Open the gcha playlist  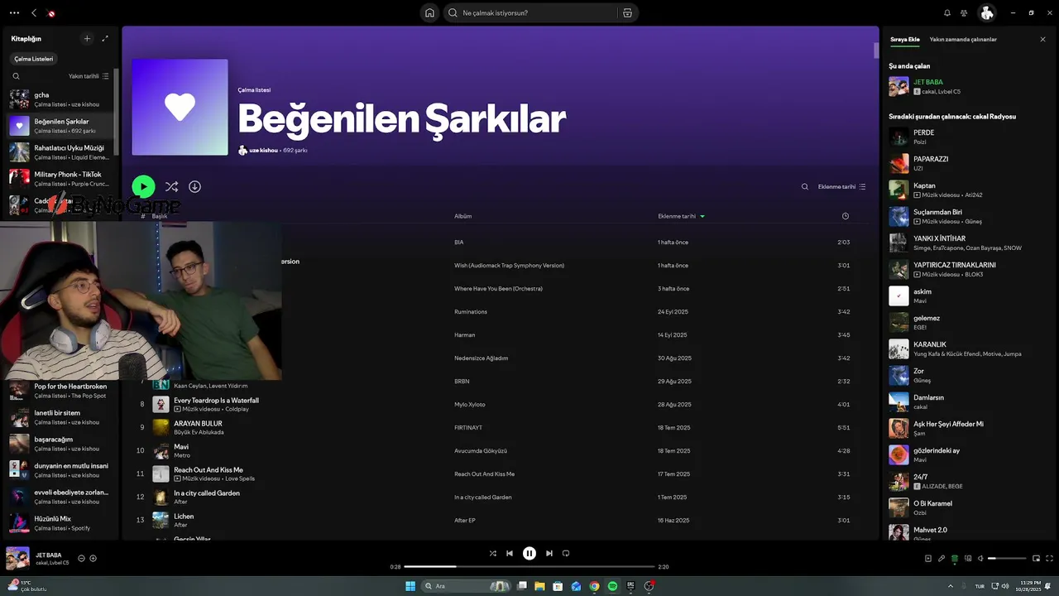click(60, 99)
